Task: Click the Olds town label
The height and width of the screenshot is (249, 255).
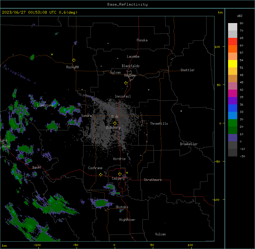Action: (x=115, y=117)
